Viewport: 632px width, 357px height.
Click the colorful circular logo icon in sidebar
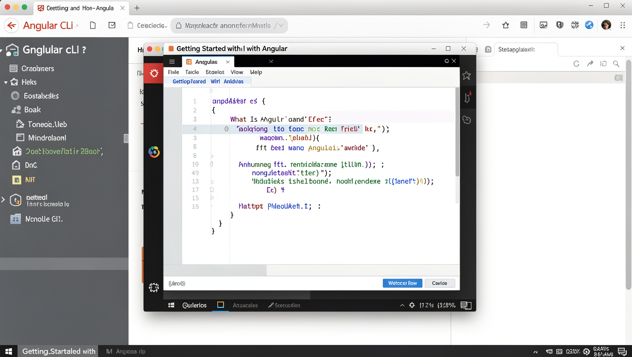click(x=154, y=152)
